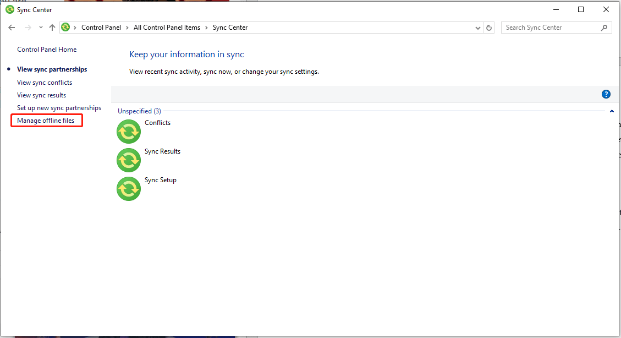Click into the Search Sync Center field

(x=550, y=28)
